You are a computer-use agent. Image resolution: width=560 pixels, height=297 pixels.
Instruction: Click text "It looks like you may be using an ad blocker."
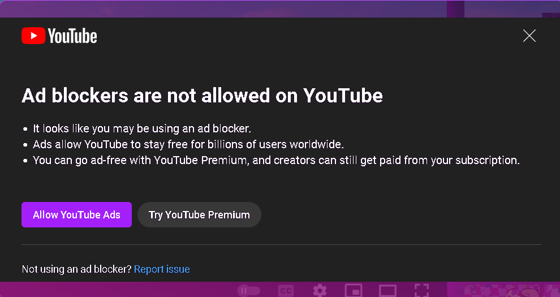tap(142, 128)
